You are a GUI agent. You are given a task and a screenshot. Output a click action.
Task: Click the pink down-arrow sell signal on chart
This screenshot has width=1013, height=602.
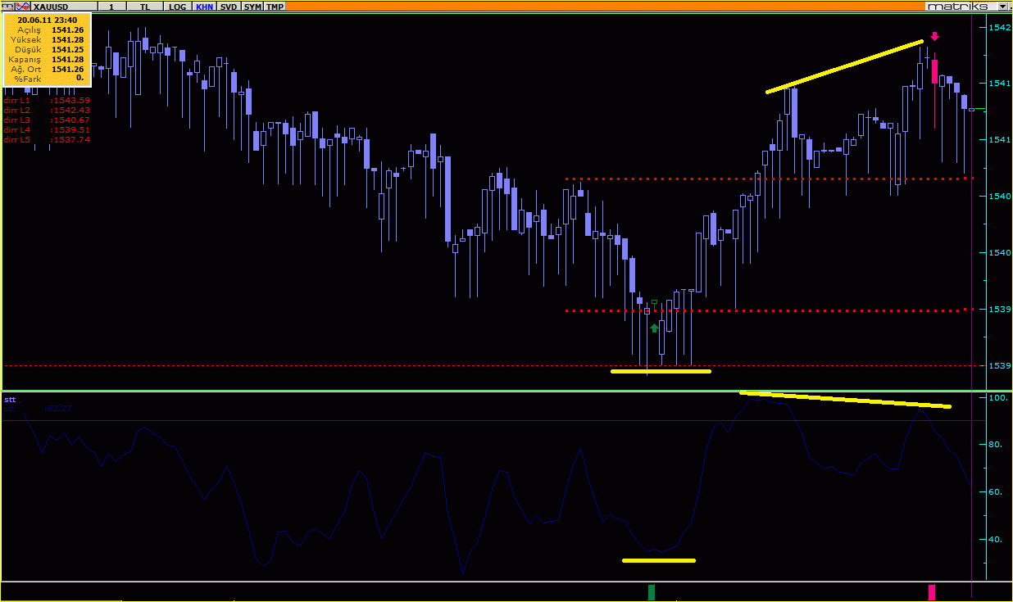pos(934,36)
